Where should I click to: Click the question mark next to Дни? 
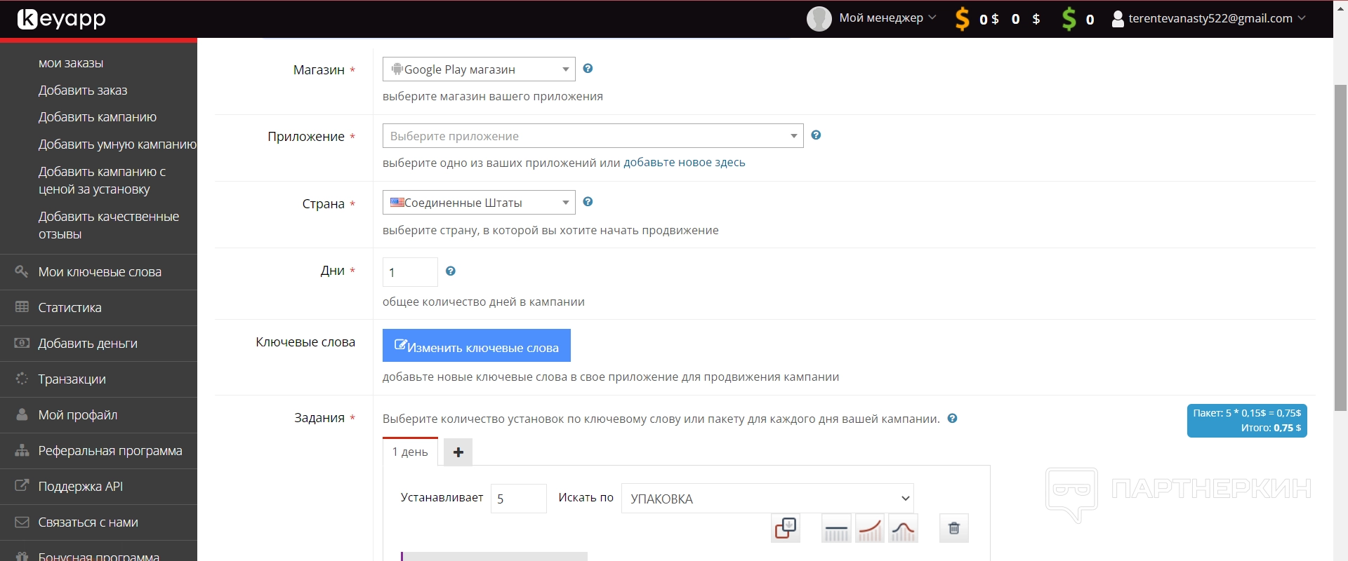click(x=451, y=271)
